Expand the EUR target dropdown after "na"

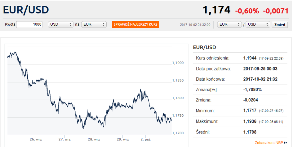coord(94,24)
